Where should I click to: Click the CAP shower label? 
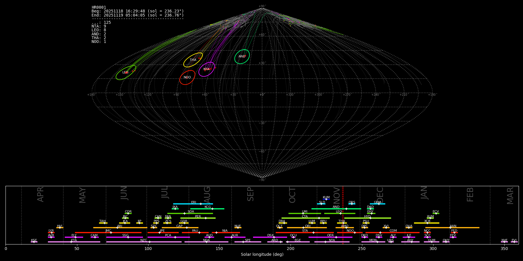pyautogui.click(x=180, y=226)
